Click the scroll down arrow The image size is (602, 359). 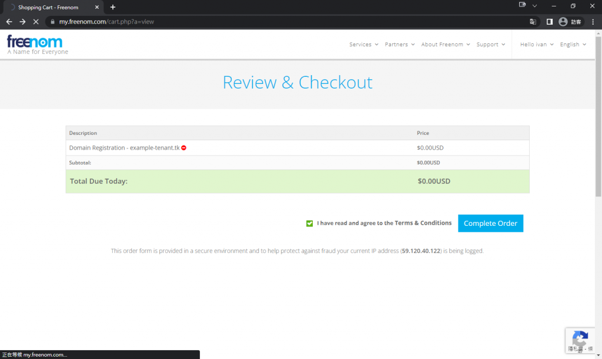click(598, 355)
